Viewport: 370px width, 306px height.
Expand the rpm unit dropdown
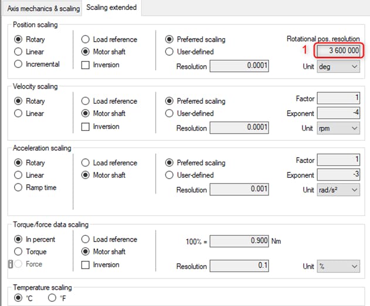(x=338, y=128)
